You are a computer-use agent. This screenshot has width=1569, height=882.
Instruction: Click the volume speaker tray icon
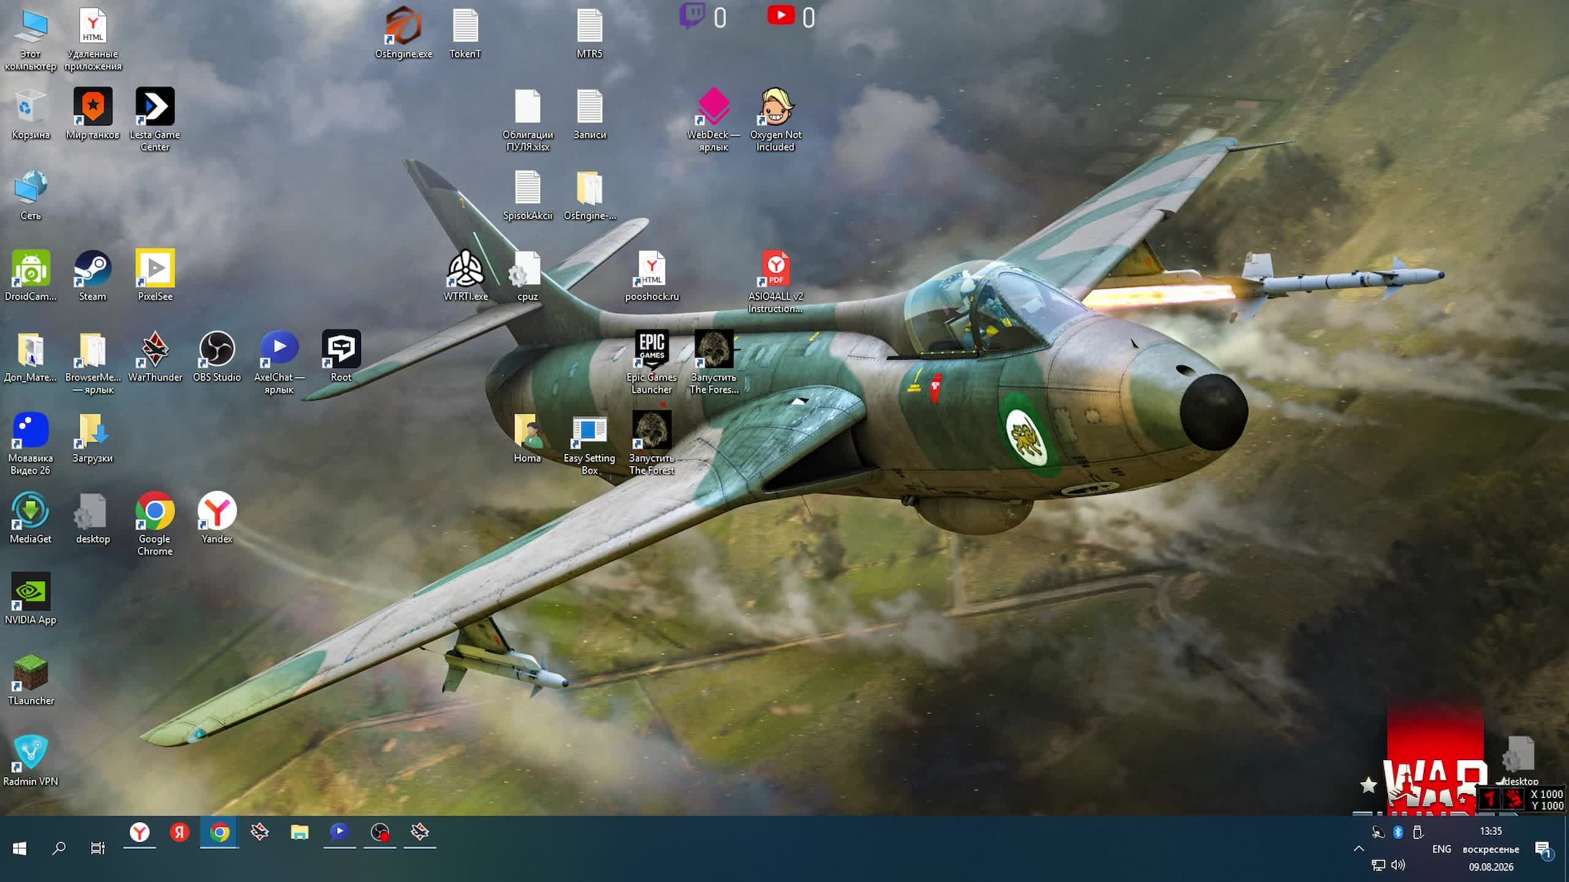coord(1398,865)
